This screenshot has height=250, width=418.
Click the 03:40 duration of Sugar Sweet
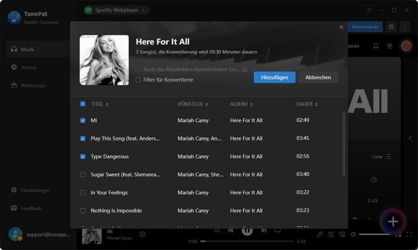(303, 174)
